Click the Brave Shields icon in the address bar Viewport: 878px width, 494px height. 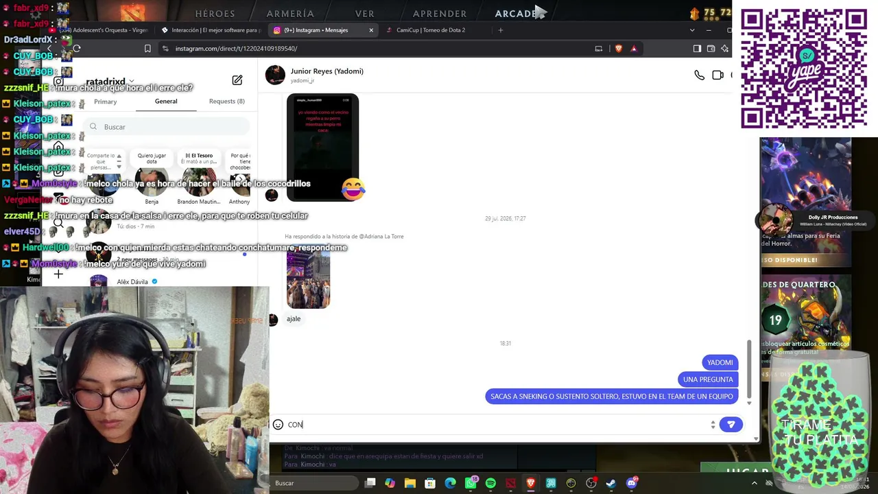click(x=619, y=49)
